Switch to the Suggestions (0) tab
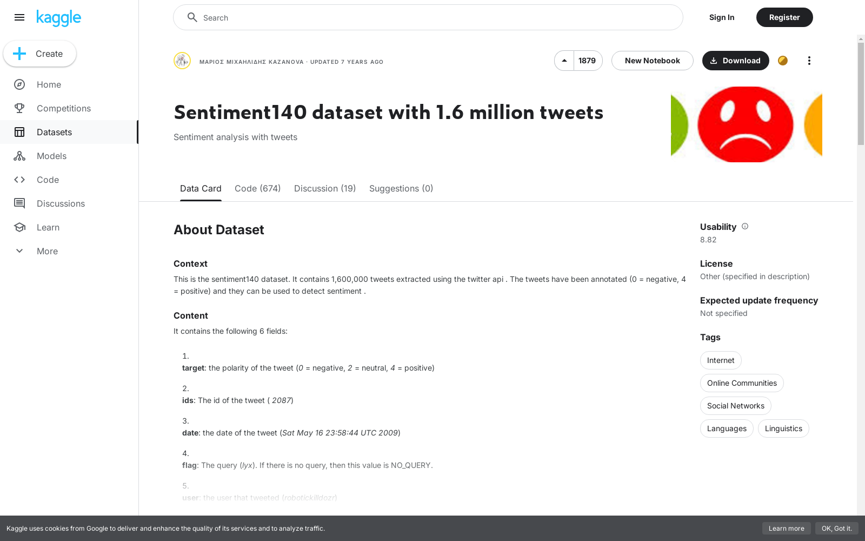Screen dimensions: 865x541 401,188
